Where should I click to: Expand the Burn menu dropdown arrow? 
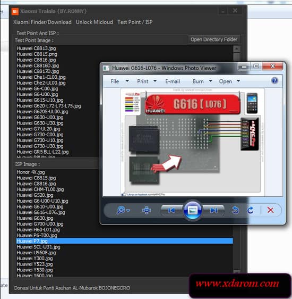click(x=210, y=81)
